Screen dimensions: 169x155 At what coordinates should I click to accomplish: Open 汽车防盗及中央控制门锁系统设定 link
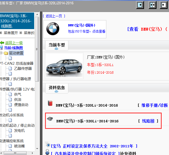click(85, 153)
